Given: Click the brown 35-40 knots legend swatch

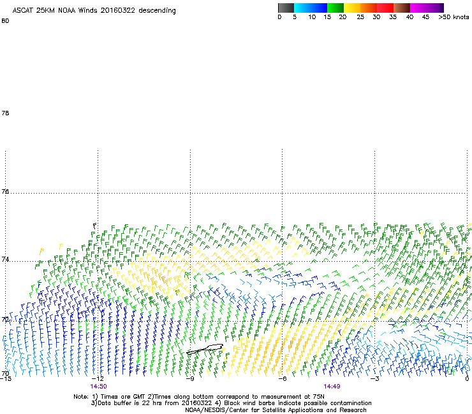Looking at the screenshot, I should pyautogui.click(x=402, y=8).
